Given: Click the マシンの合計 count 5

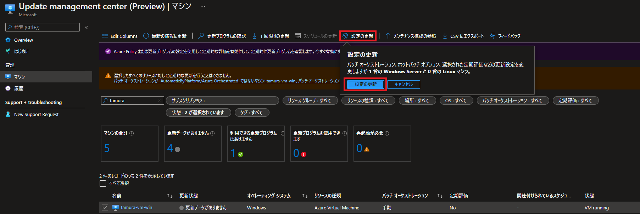Looking at the screenshot, I should coord(107,148).
